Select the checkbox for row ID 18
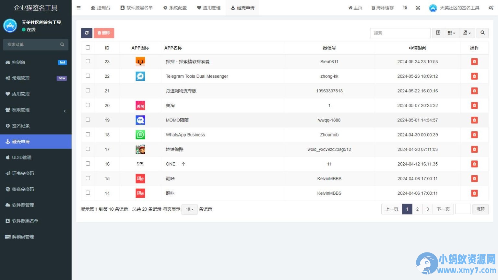 point(88,134)
